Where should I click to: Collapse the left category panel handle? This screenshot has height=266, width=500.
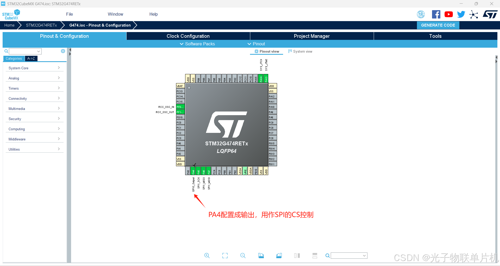pos(70,50)
